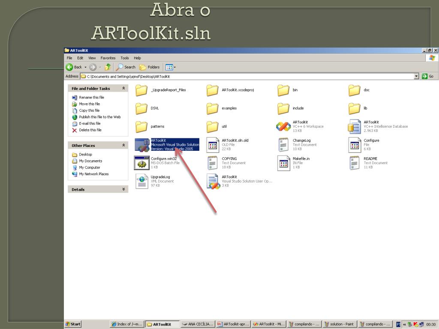Click Move this file
439x329 pixels.
pyautogui.click(x=86, y=104)
